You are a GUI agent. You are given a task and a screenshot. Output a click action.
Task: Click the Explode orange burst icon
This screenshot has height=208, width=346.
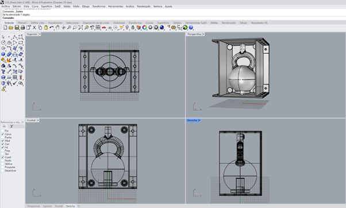point(9,60)
